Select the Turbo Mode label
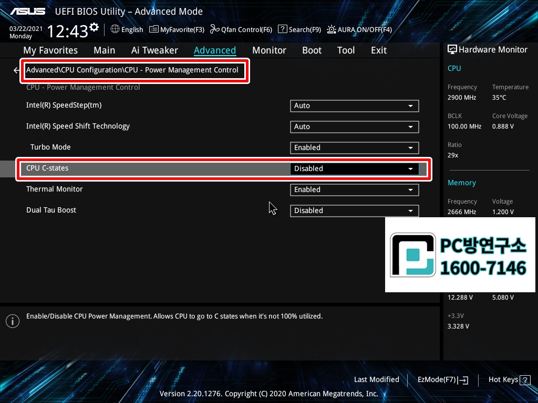538x403 pixels. click(x=50, y=147)
